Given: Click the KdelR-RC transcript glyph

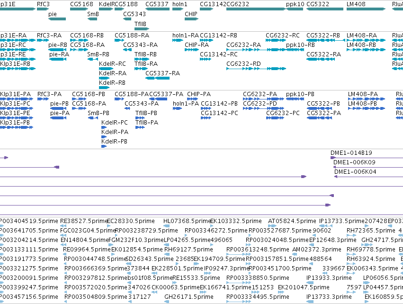Looking at the screenshot, I should click(x=106, y=69).
